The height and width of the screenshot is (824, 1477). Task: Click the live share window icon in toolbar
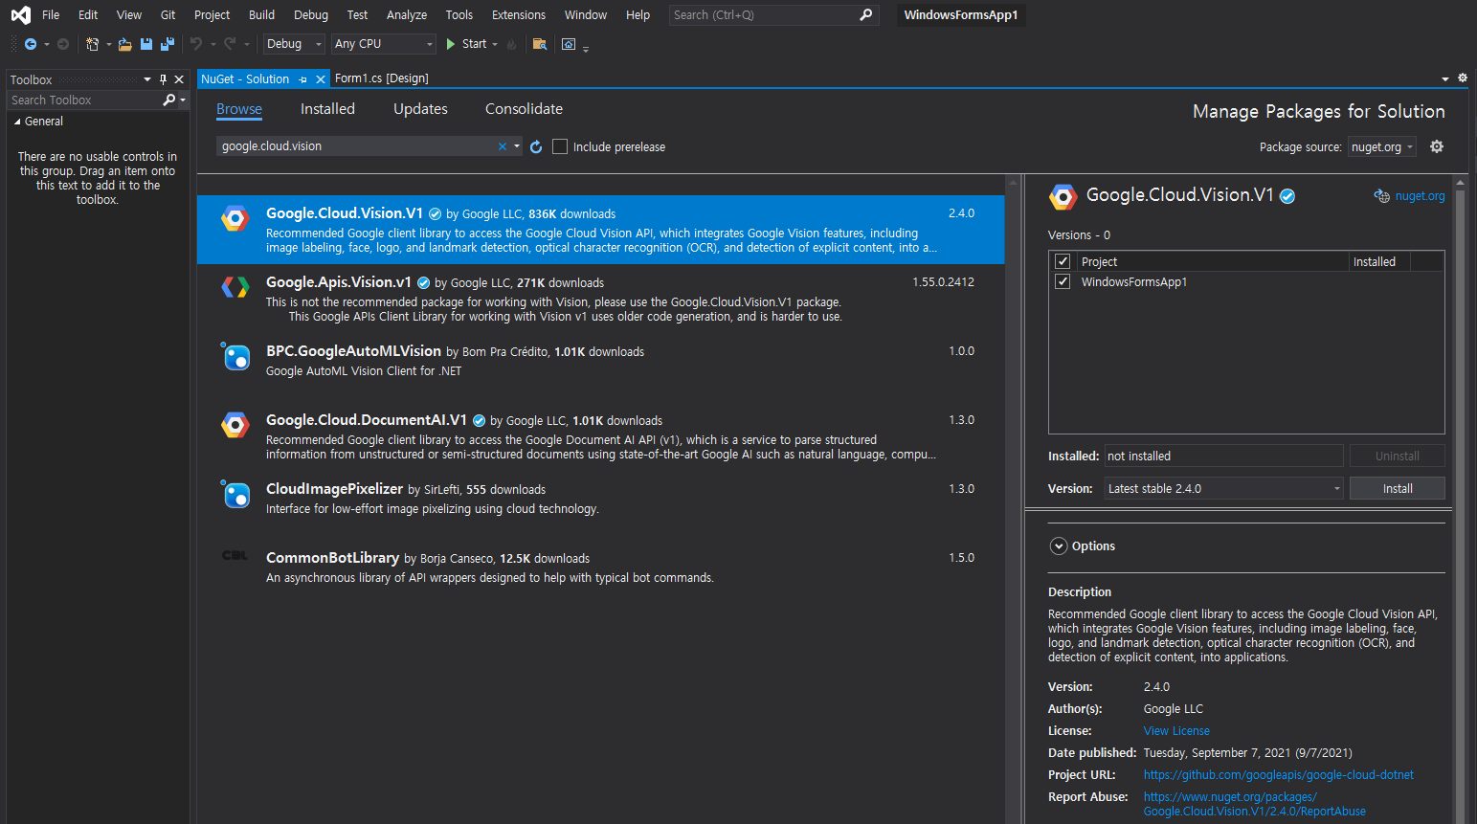point(569,44)
